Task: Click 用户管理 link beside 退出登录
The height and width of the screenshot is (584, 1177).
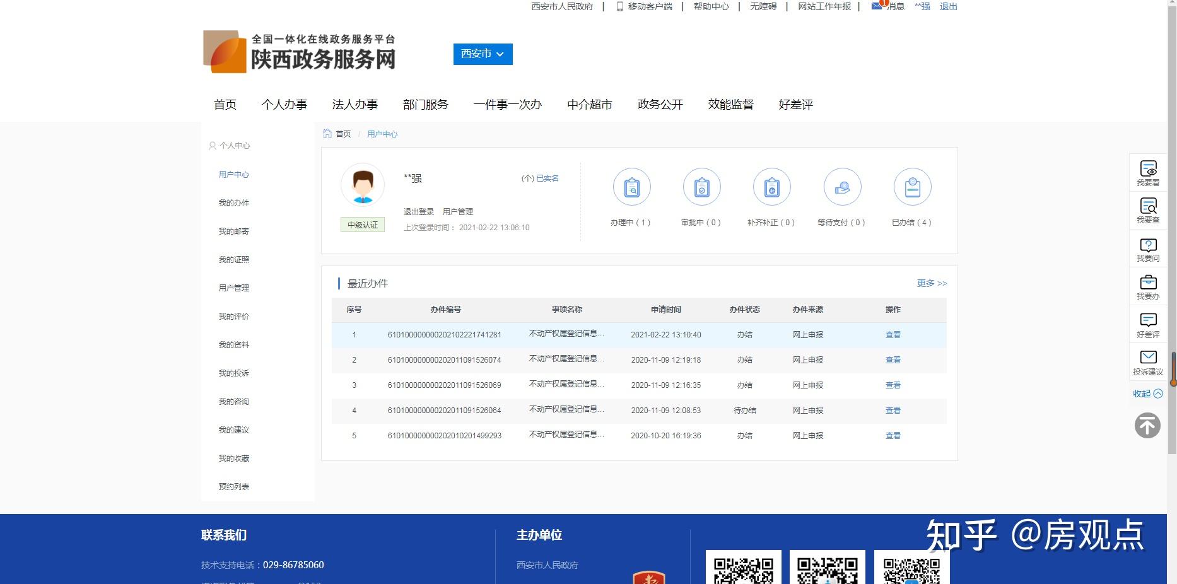Action: pos(458,212)
